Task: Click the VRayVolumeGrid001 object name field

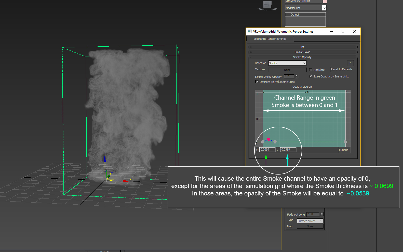Action: (x=303, y=1)
